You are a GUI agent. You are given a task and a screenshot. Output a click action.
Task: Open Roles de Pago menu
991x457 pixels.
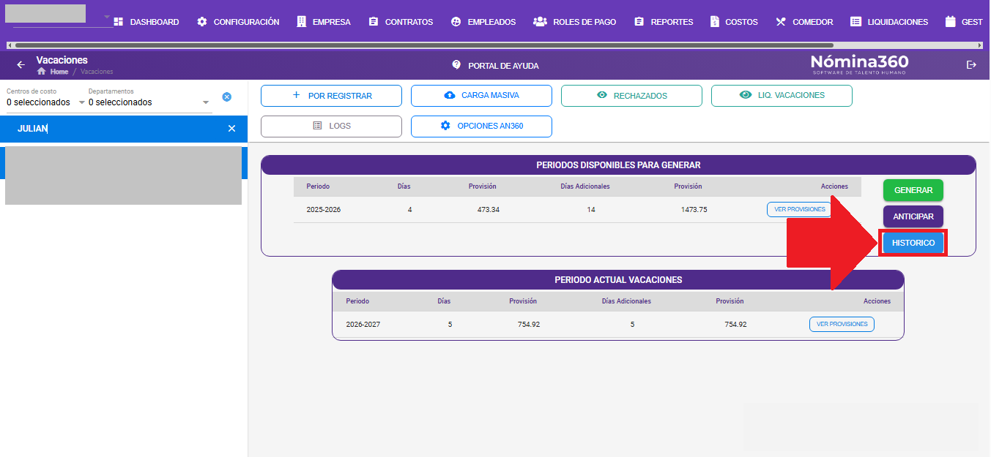[574, 22]
